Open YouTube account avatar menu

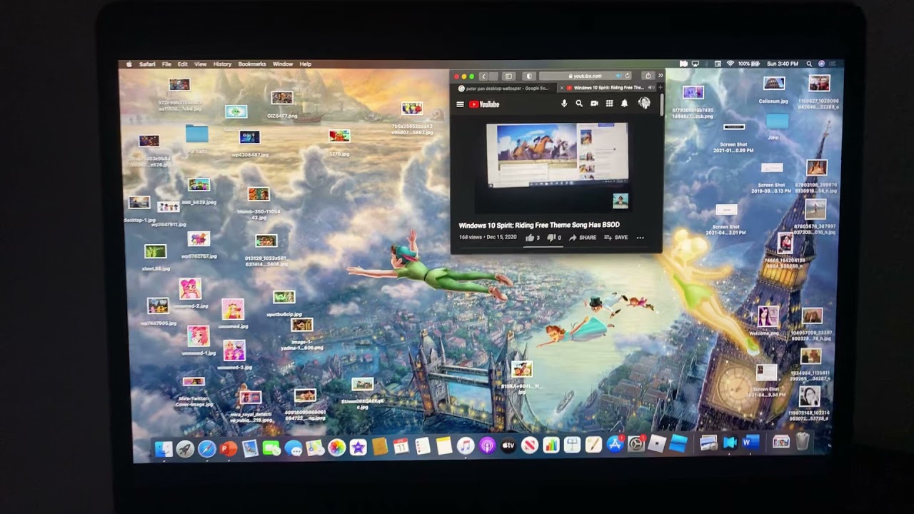tap(644, 103)
